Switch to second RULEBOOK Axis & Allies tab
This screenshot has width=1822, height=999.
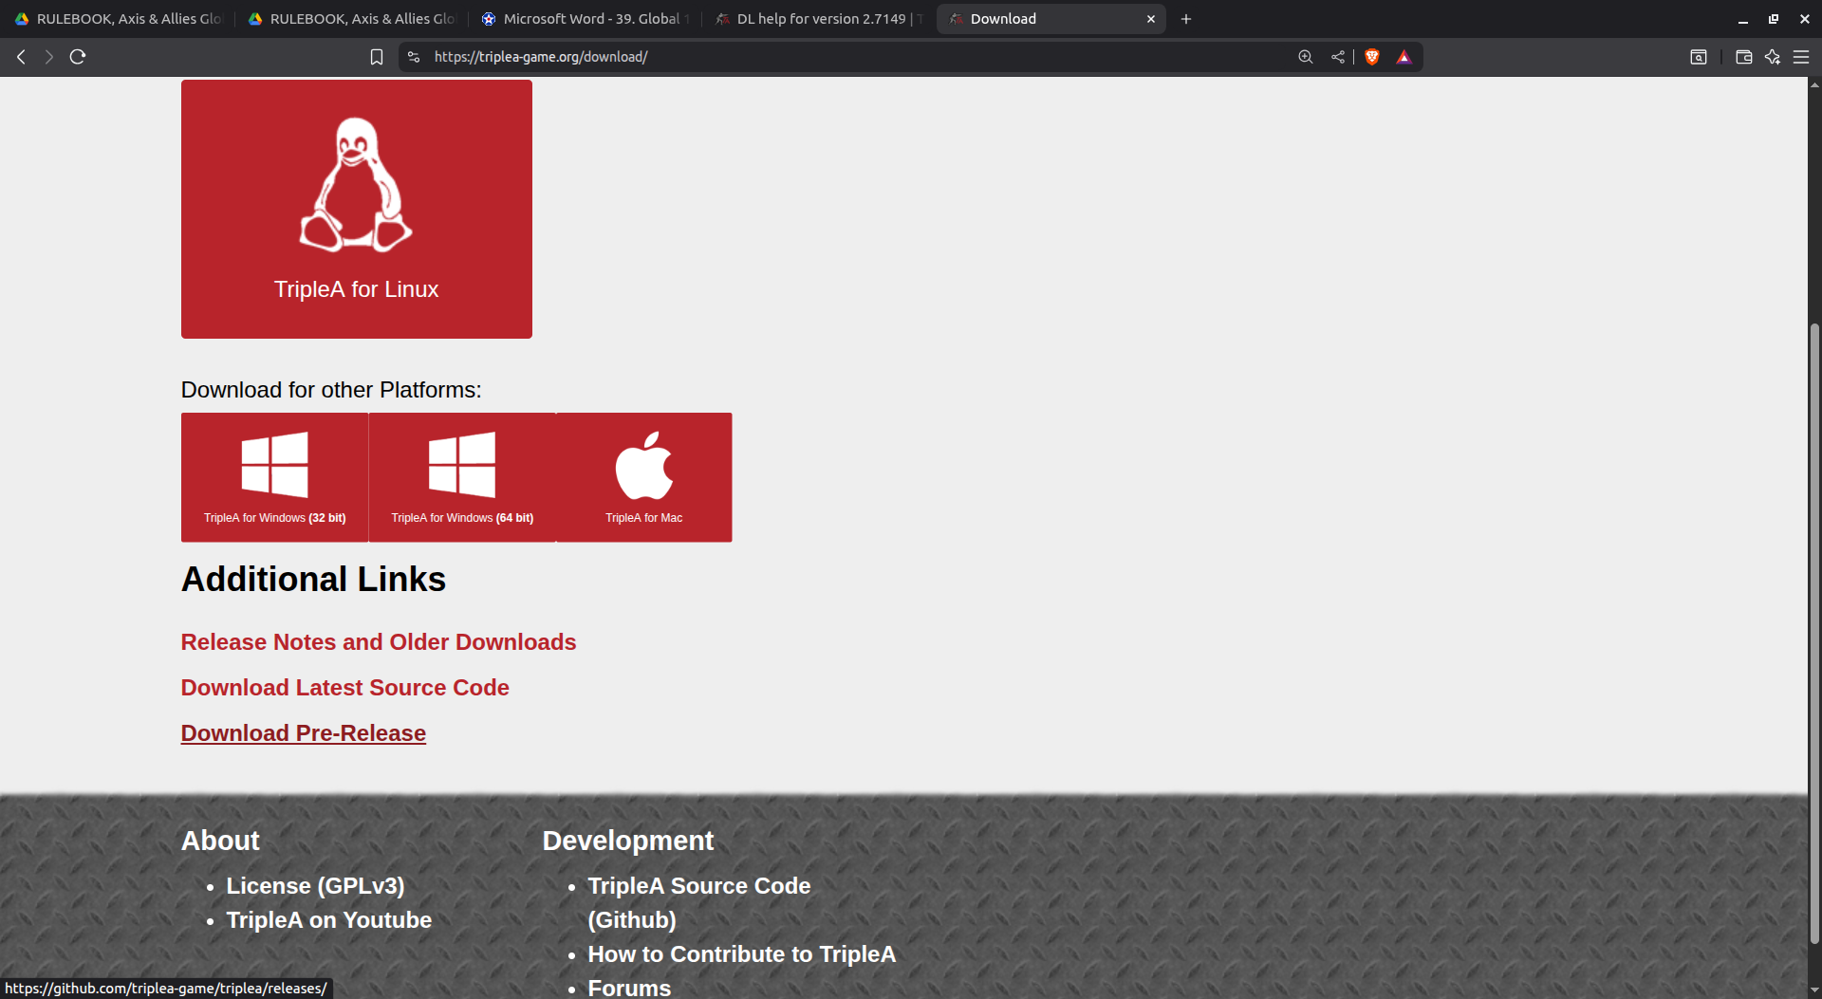pyautogui.click(x=351, y=19)
